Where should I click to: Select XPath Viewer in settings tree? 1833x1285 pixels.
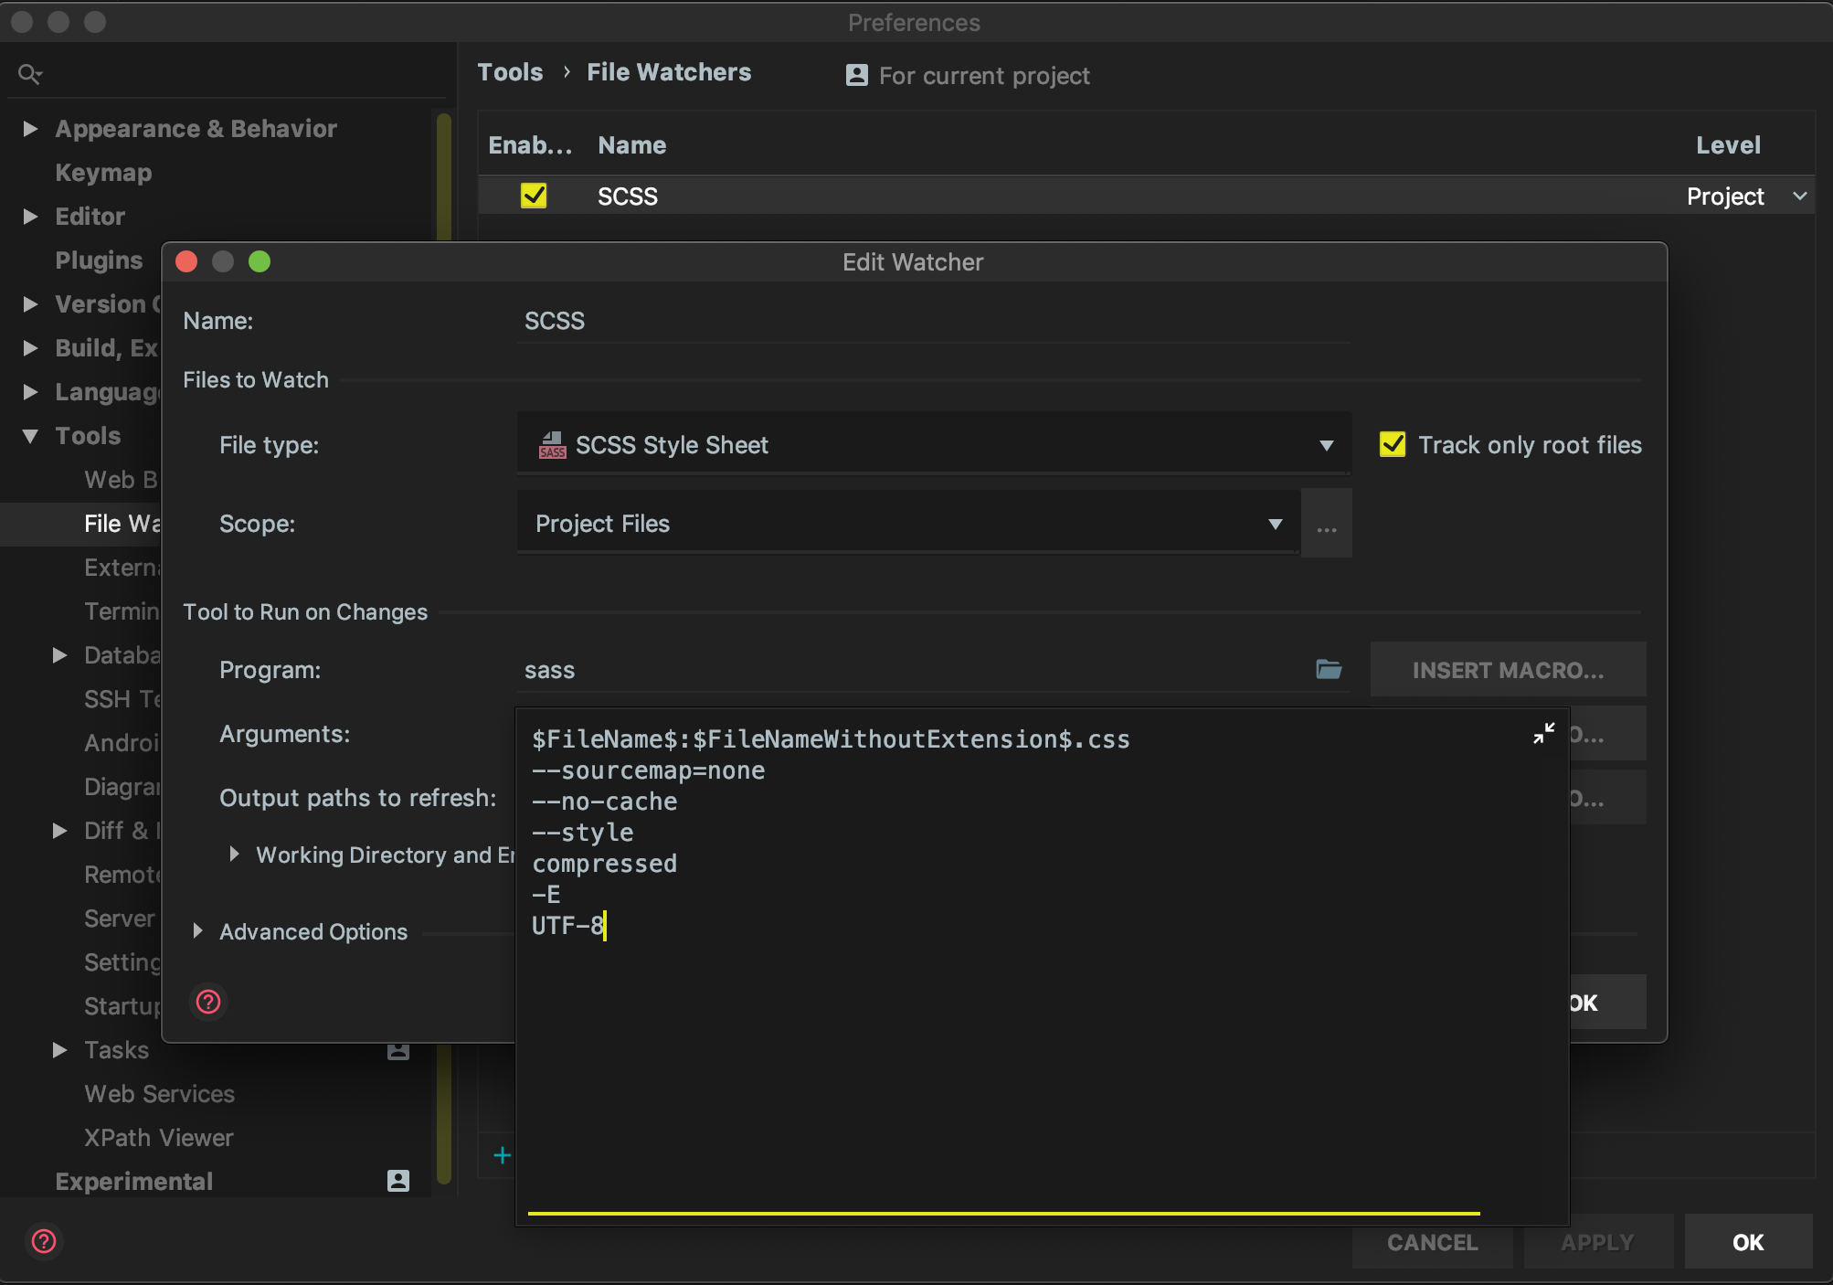click(158, 1138)
